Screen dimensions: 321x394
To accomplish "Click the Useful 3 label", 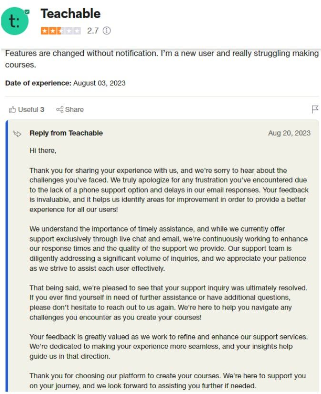I will pos(31,109).
